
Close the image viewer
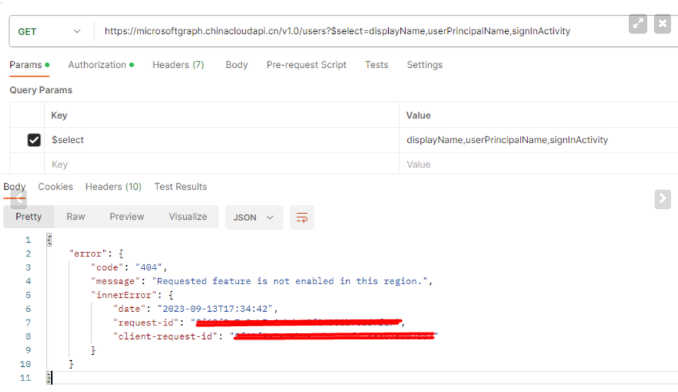pos(662,24)
